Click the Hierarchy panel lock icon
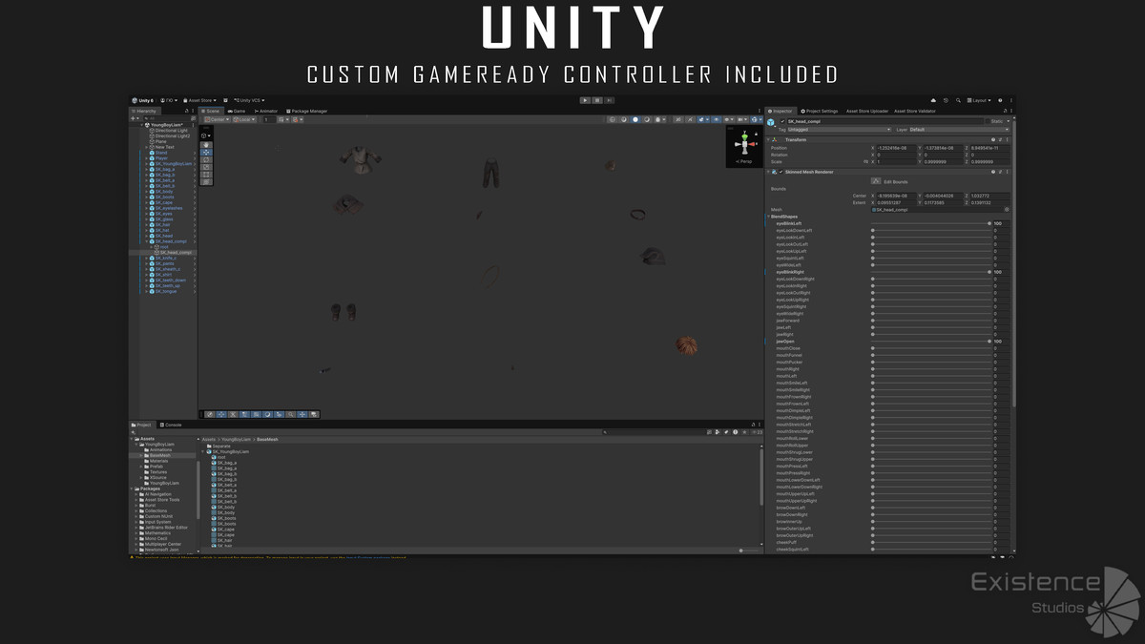The width and height of the screenshot is (1145, 644). pyautogui.click(x=187, y=111)
